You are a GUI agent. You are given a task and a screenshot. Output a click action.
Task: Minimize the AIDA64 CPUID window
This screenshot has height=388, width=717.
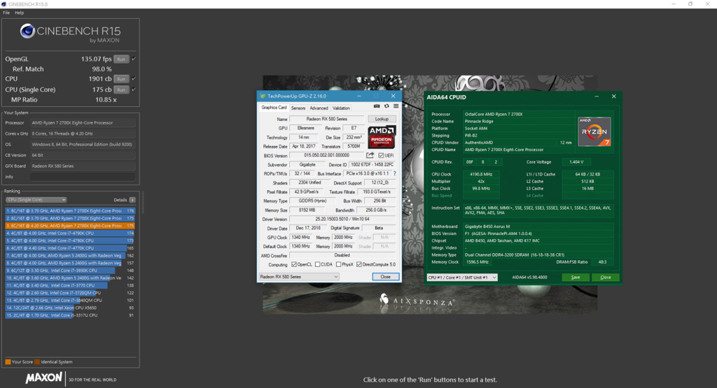pyautogui.click(x=597, y=96)
